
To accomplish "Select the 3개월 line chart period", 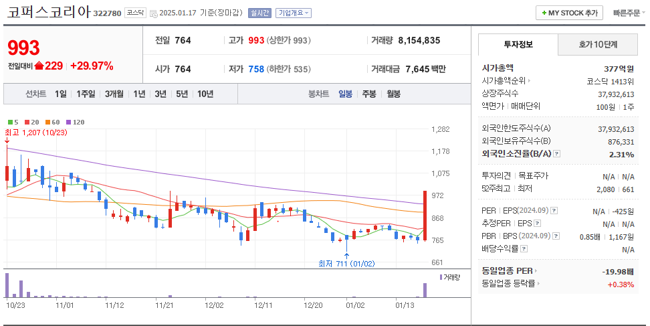I will point(114,94).
